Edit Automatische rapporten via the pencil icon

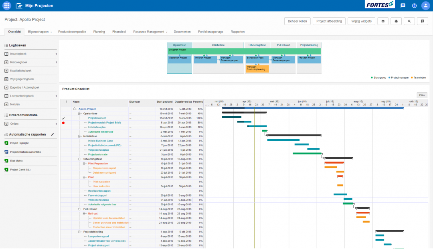coord(53,134)
